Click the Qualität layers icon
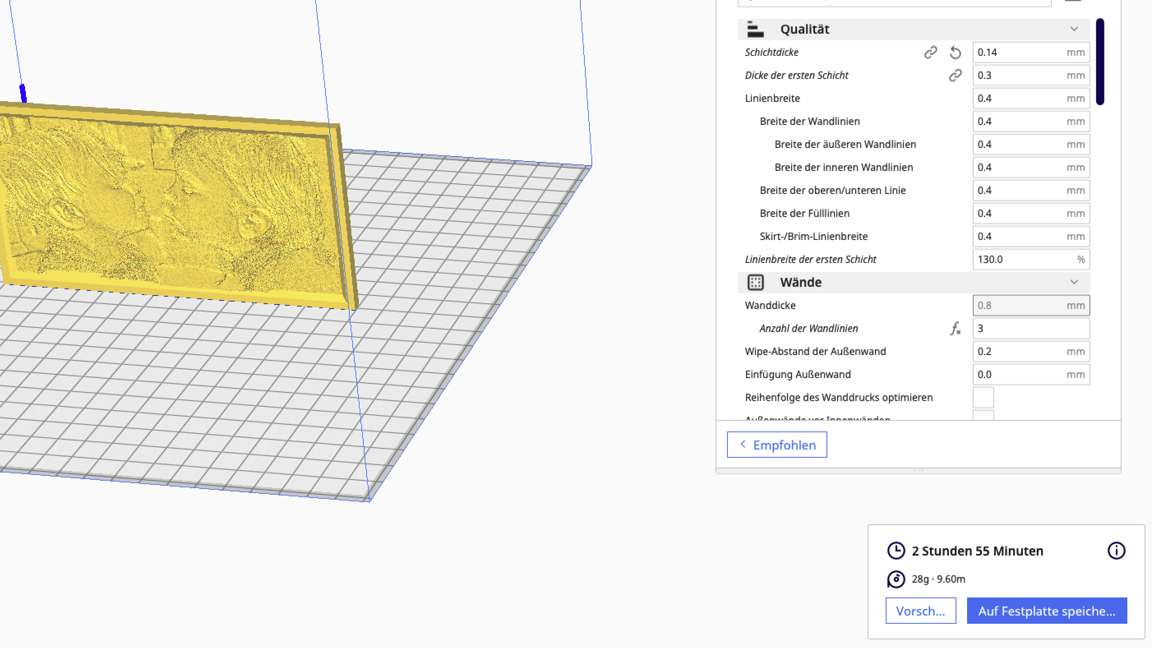 755,29
